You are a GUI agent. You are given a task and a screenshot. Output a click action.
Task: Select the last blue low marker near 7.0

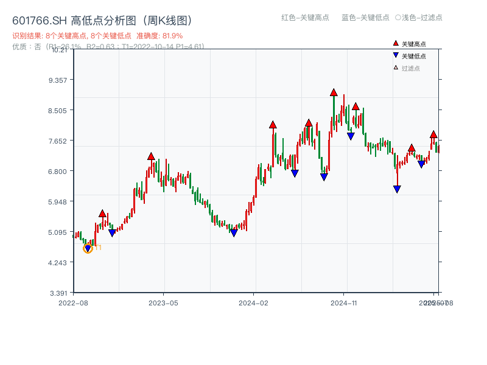point(421,164)
